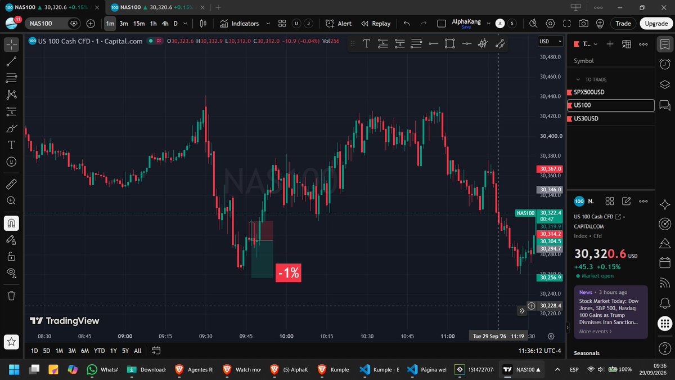Screen dimensions: 675x380
Task: Select the crosshair cursor tool
Action: pyautogui.click(x=11, y=44)
